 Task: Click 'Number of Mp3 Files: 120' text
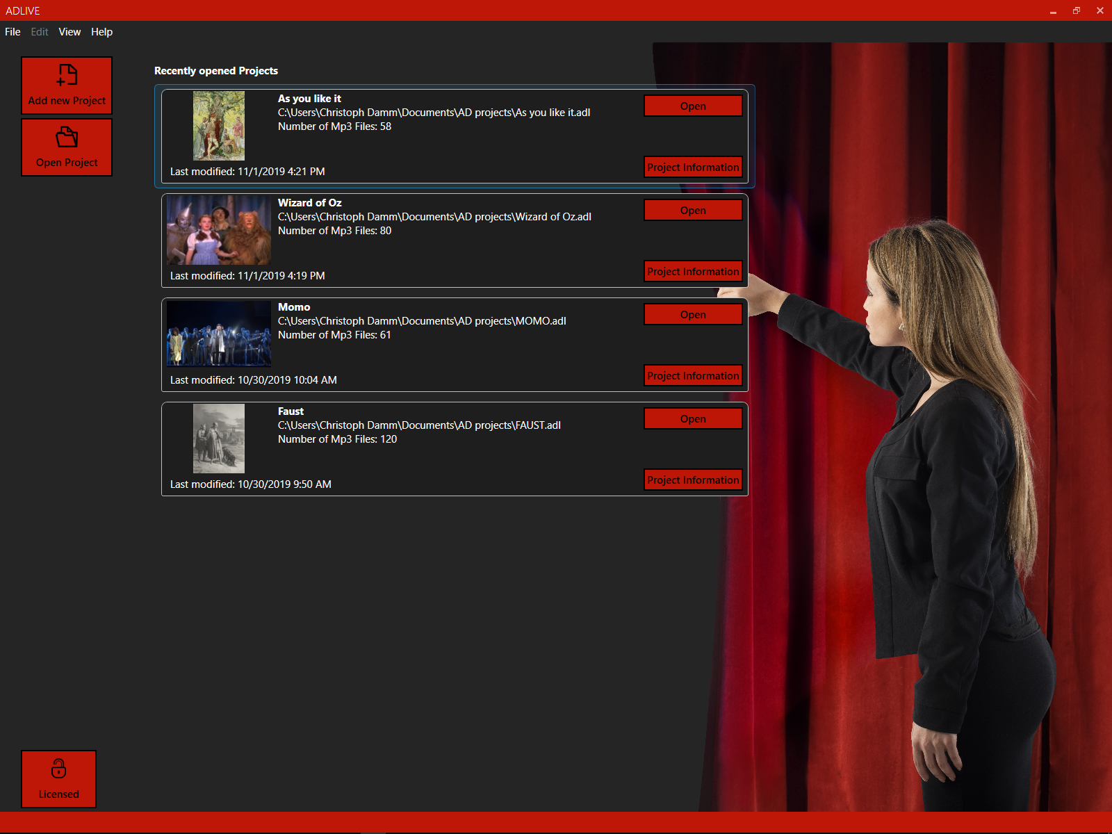[x=337, y=439]
